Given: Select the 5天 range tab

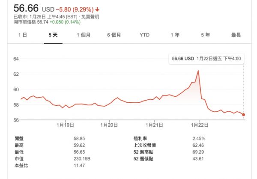Looking at the screenshot, I should point(53,35).
